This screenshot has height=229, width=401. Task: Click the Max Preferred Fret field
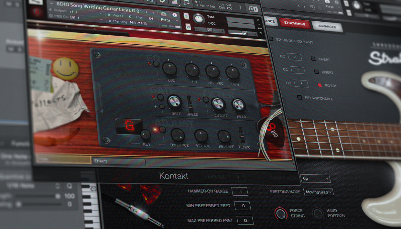tap(245, 220)
